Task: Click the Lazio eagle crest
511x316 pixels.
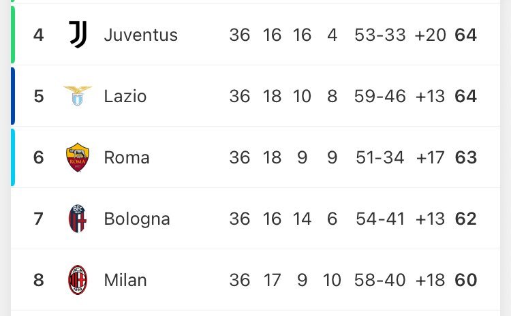Action: point(78,96)
